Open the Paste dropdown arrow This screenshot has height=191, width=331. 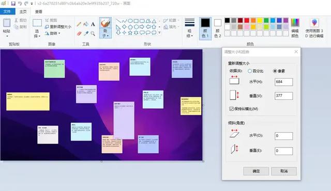click(7, 36)
